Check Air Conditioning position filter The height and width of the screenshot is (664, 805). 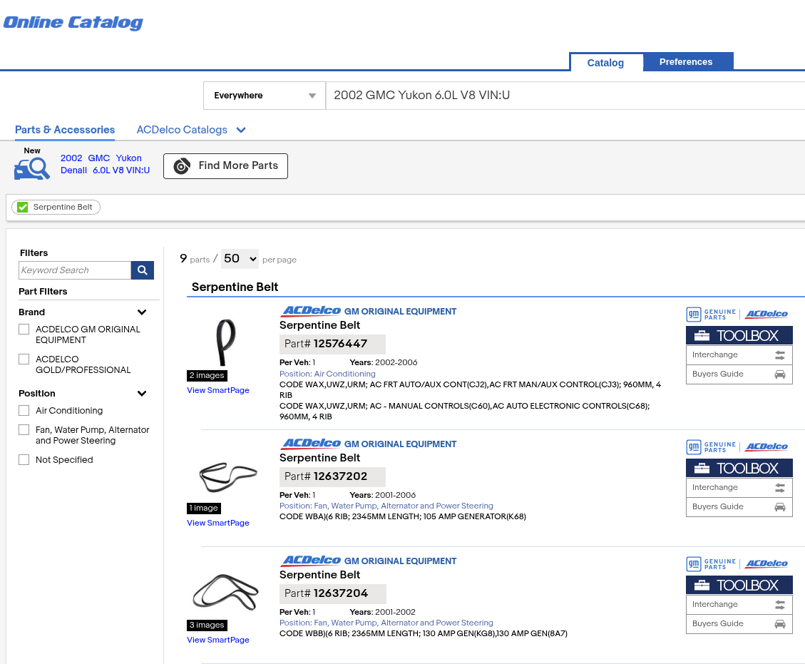pyautogui.click(x=24, y=410)
